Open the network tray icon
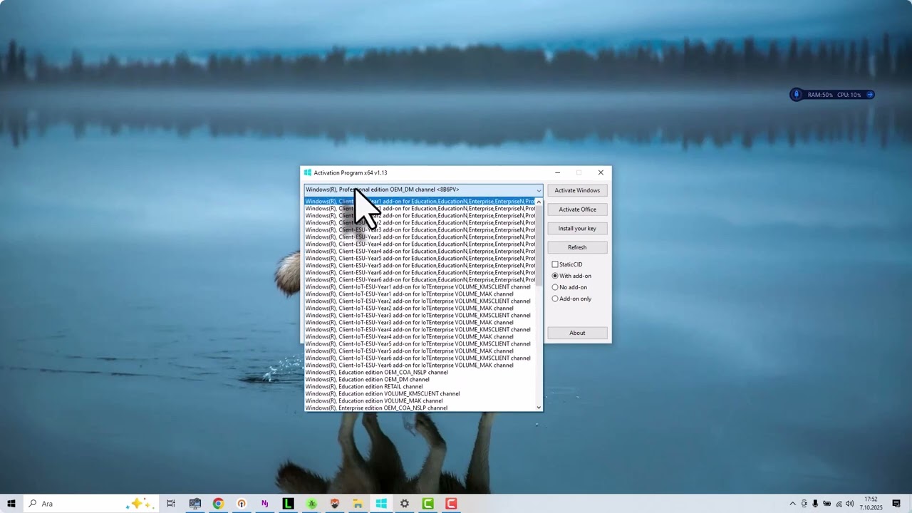Image resolution: width=912 pixels, height=513 pixels. coord(838,504)
